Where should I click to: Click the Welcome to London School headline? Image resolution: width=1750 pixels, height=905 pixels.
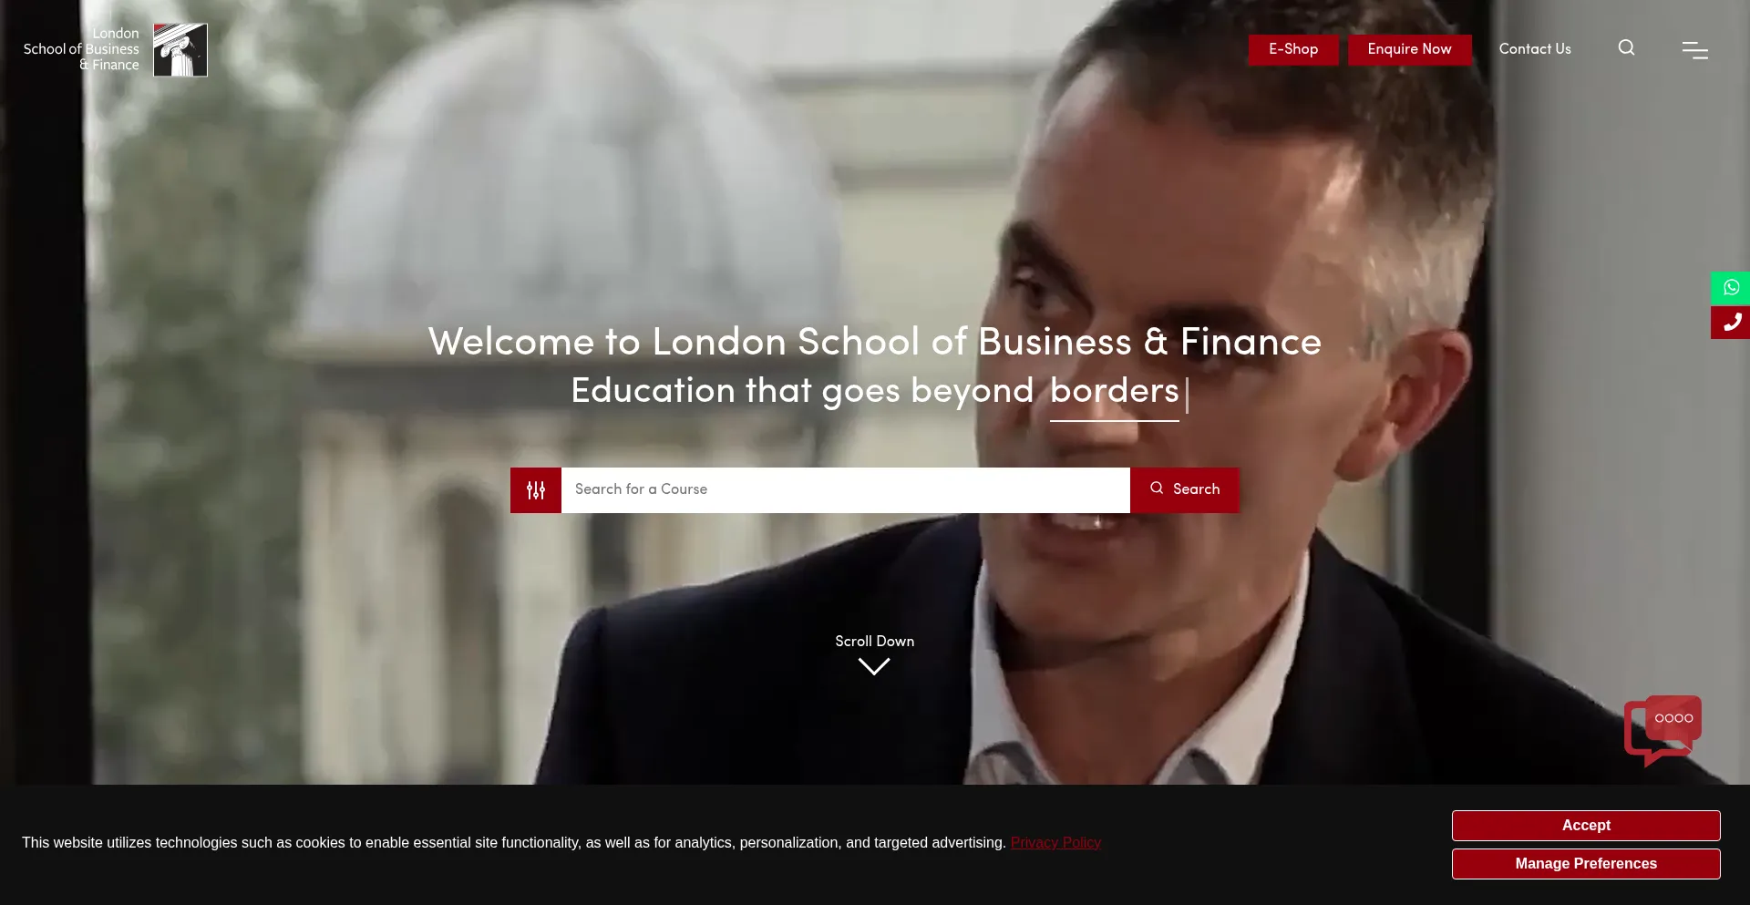click(875, 342)
